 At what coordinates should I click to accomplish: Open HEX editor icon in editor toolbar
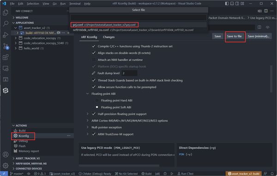pos(259,11)
